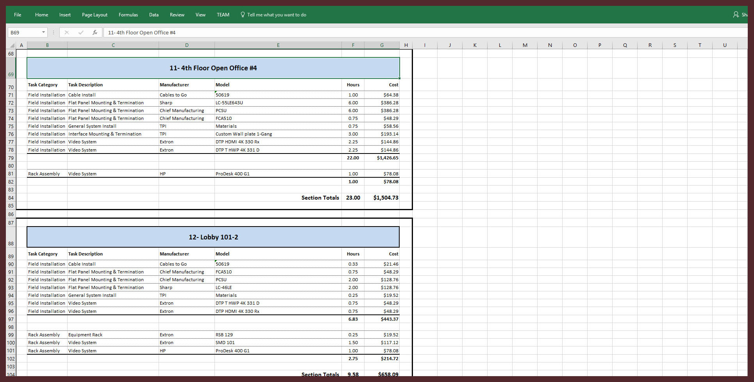Click the 6.83 hours subtotal cell
This screenshot has width=754, height=382.
click(353, 319)
